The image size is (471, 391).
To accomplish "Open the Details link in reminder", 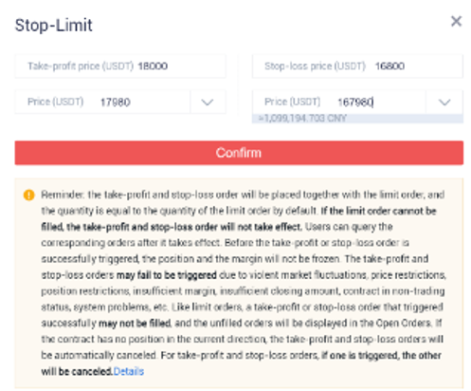I will pyautogui.click(x=129, y=371).
